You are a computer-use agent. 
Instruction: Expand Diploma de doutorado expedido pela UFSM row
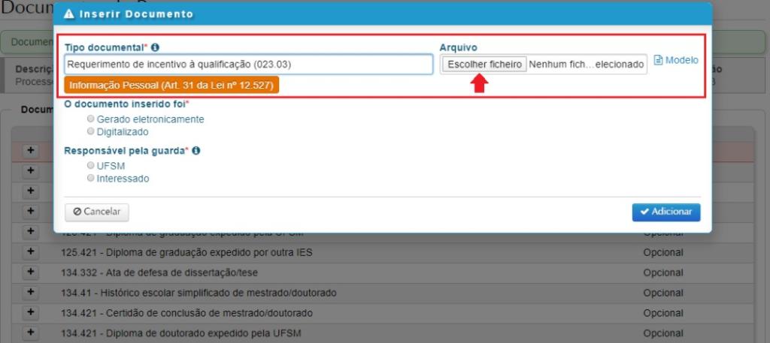31,332
